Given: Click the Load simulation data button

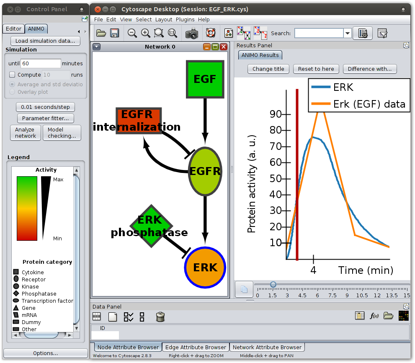Looking at the screenshot, I should tap(45, 41).
